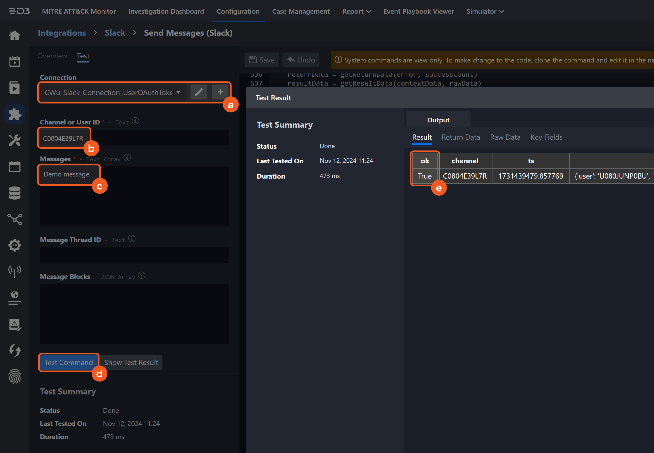The height and width of the screenshot is (453, 654).
Task: Go to Slack breadcrumb link
Action: point(115,33)
